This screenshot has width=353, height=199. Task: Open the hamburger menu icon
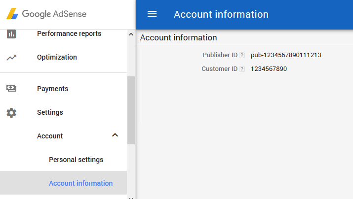pos(152,14)
